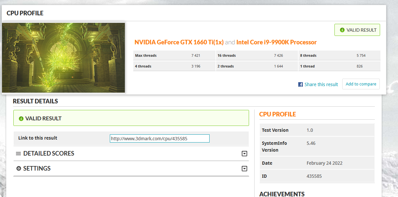
Task: Click the Link to this result label
Action: 38,138
